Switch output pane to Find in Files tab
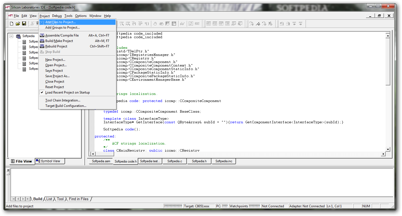The width and height of the screenshot is (402, 216). tap(79, 199)
